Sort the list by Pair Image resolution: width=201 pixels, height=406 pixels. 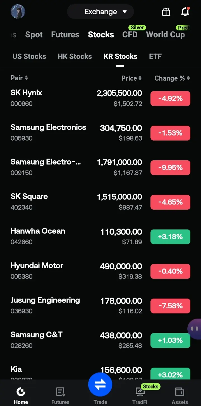[19, 78]
